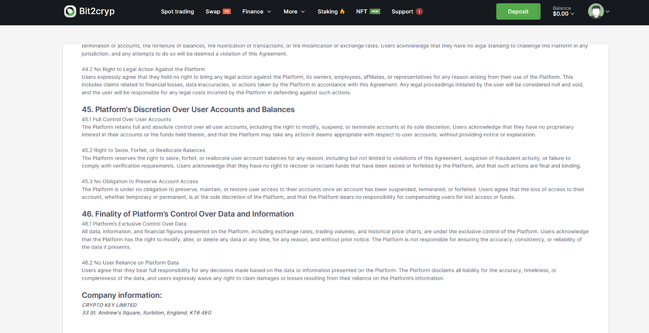Click the flame icon beside Staking
The height and width of the screenshot is (333, 649).
[x=342, y=11]
